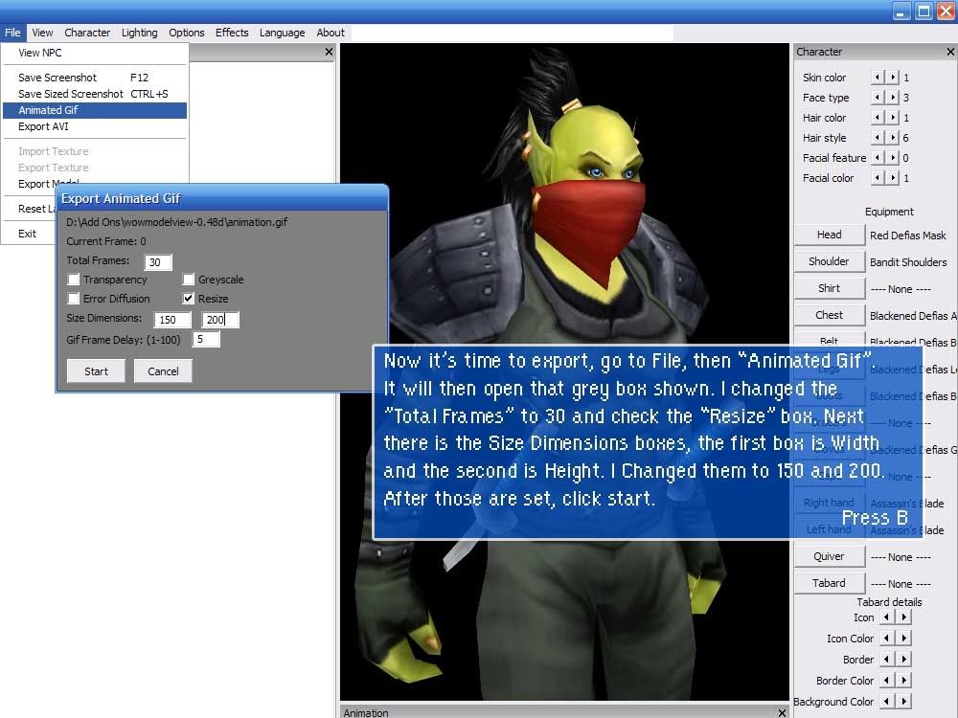Cycle back the tabard Background Color

pyautogui.click(x=886, y=702)
